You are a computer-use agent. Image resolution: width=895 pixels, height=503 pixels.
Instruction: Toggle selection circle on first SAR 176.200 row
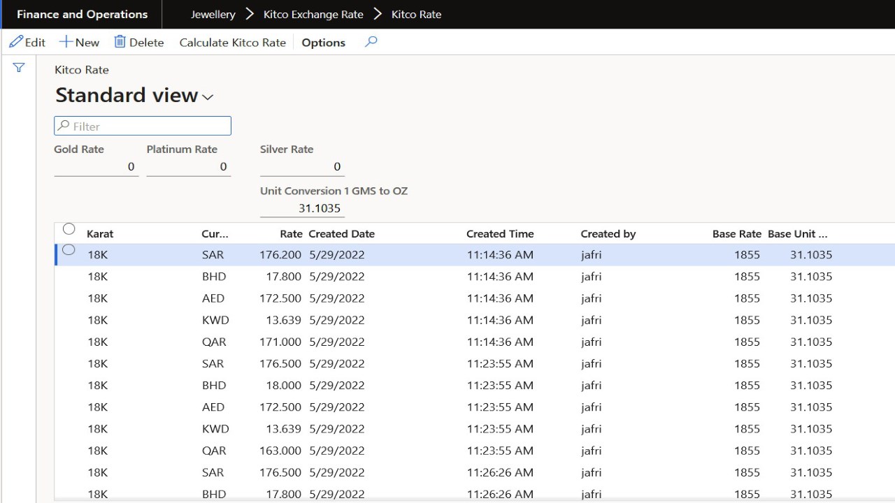point(69,249)
